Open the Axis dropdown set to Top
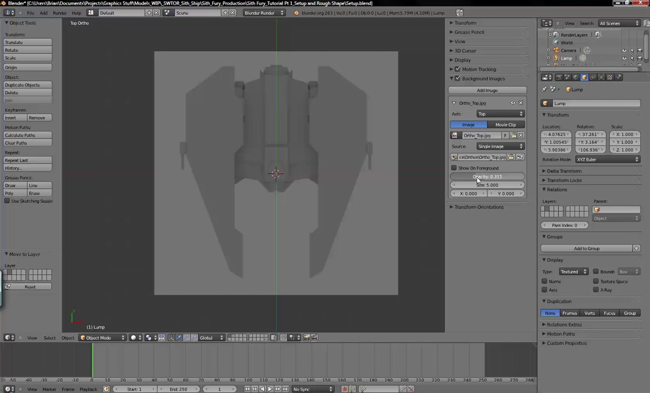This screenshot has width=650, height=393. 500,114
